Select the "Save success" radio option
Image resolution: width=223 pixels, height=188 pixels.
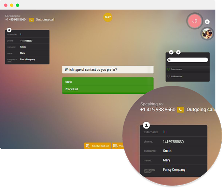coord(169,69)
